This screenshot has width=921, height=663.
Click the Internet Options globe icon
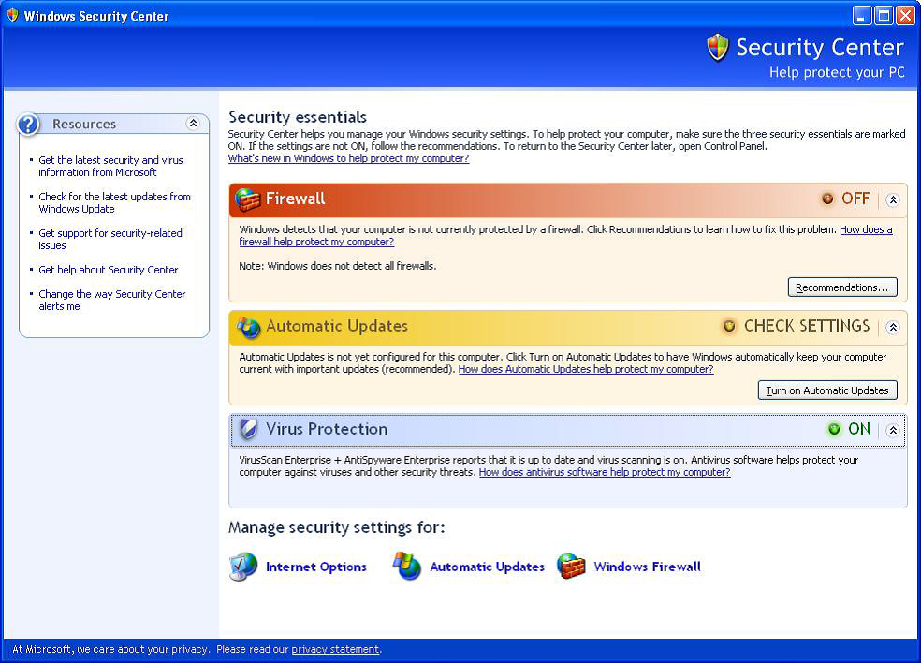pyautogui.click(x=243, y=567)
